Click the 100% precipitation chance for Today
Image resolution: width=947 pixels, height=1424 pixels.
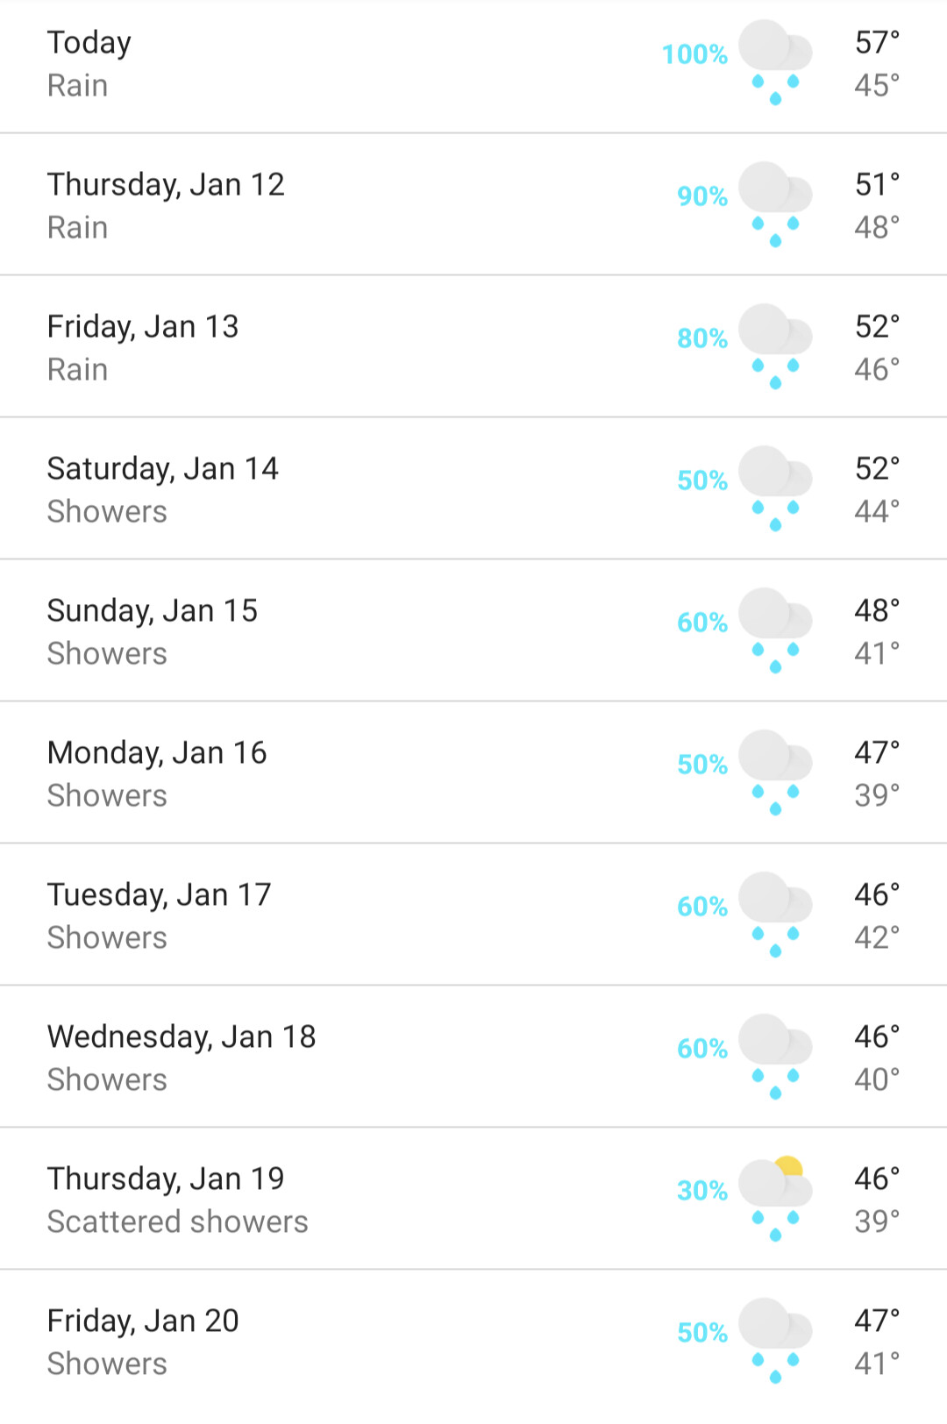point(694,54)
